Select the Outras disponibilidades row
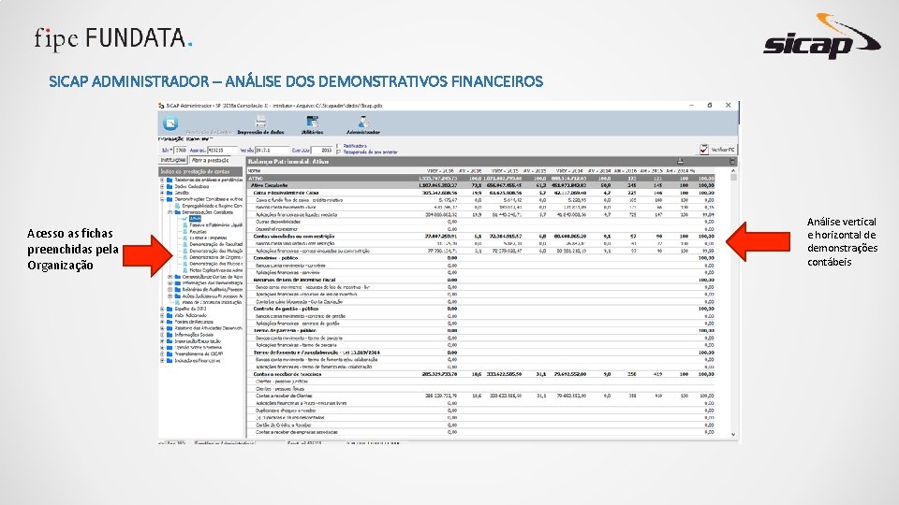Viewport: 899px width, 505px height. (x=481, y=222)
